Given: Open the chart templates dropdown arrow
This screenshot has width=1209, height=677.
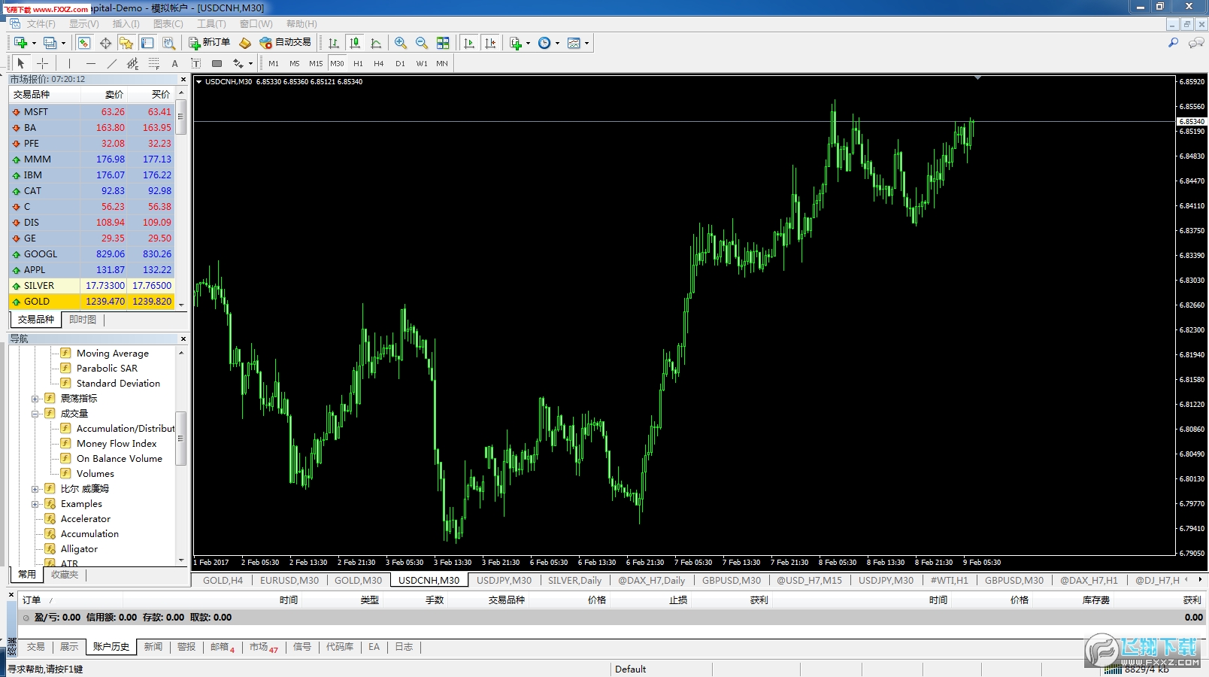Looking at the screenshot, I should pyautogui.click(x=586, y=43).
